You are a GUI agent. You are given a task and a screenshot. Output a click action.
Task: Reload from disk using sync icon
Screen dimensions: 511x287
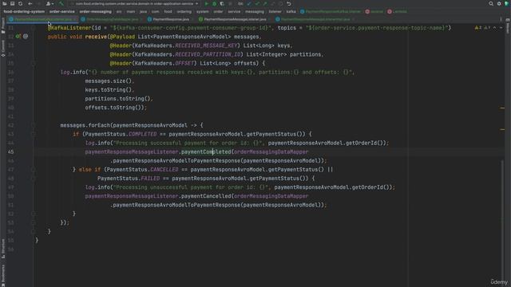point(20,3)
